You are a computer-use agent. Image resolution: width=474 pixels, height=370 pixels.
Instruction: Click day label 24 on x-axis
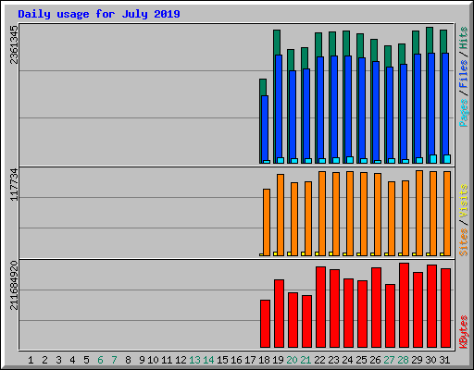[x=347, y=360]
